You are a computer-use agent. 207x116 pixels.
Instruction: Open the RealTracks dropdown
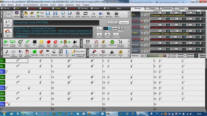point(94,56)
